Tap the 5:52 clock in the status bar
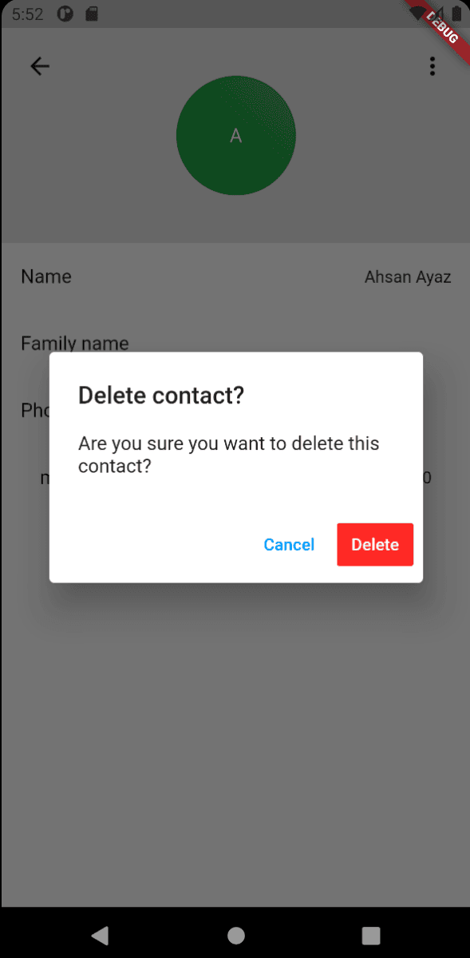This screenshot has height=958, width=470. (x=27, y=14)
